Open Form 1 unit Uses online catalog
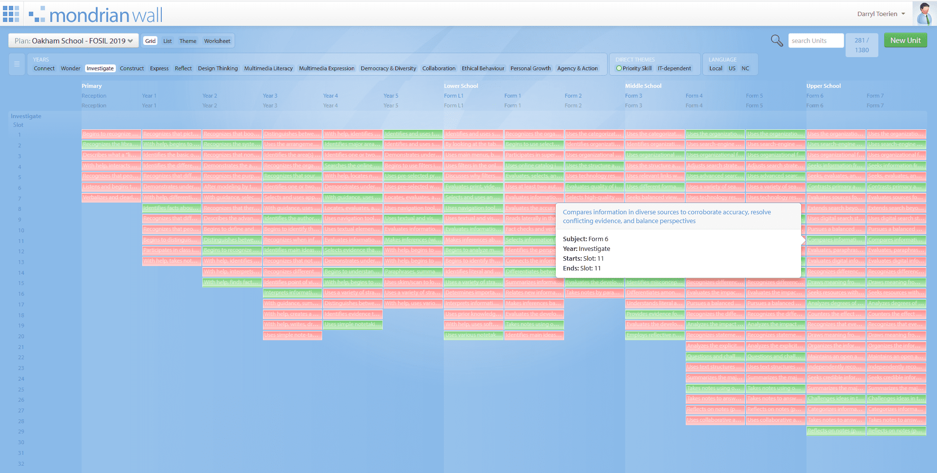The height and width of the screenshot is (473, 937). click(x=534, y=165)
